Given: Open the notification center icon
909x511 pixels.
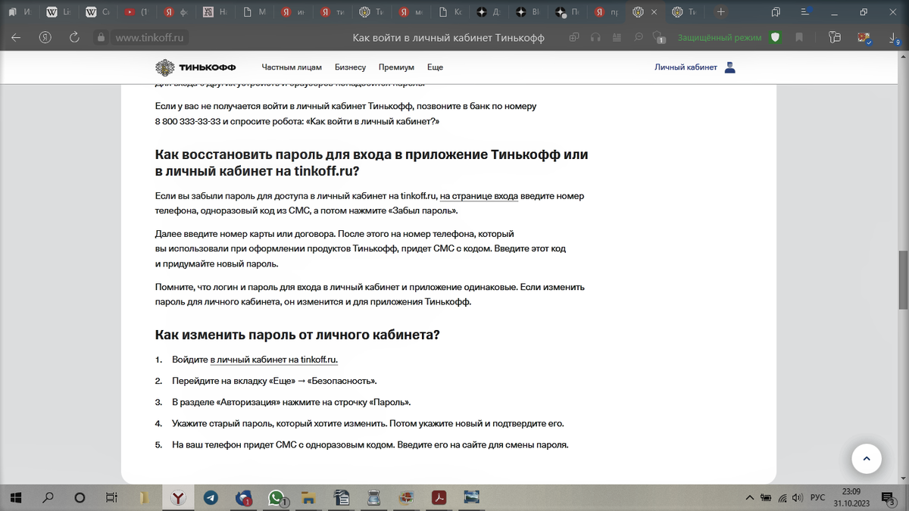Looking at the screenshot, I should pyautogui.click(x=888, y=497).
